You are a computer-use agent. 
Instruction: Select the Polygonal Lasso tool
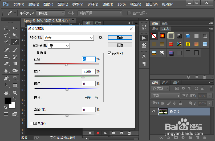coord(6,35)
